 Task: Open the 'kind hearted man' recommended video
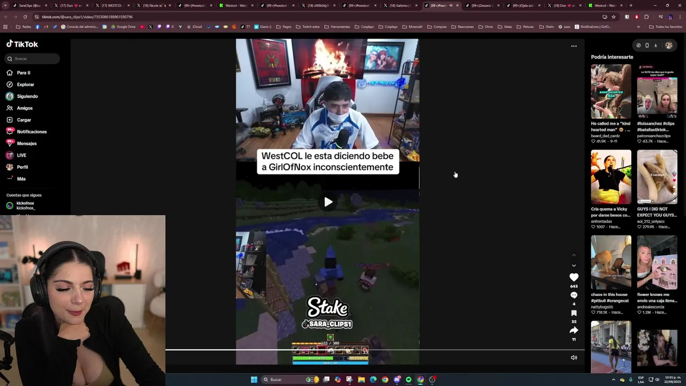coord(611,91)
